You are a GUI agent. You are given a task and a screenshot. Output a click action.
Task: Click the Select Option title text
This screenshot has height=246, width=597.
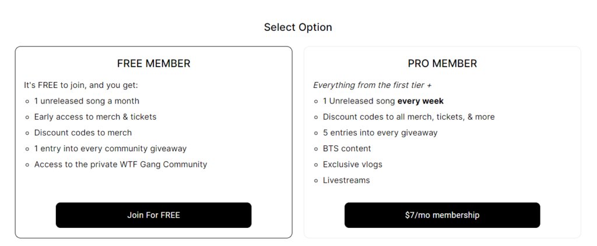pos(298,27)
